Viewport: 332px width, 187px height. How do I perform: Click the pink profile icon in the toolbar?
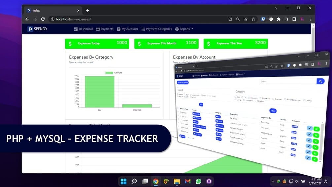302,19
